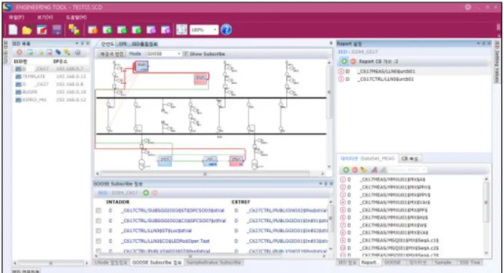Click the INTADDR column header
Screen dimensions: 504x273
pos(118,202)
